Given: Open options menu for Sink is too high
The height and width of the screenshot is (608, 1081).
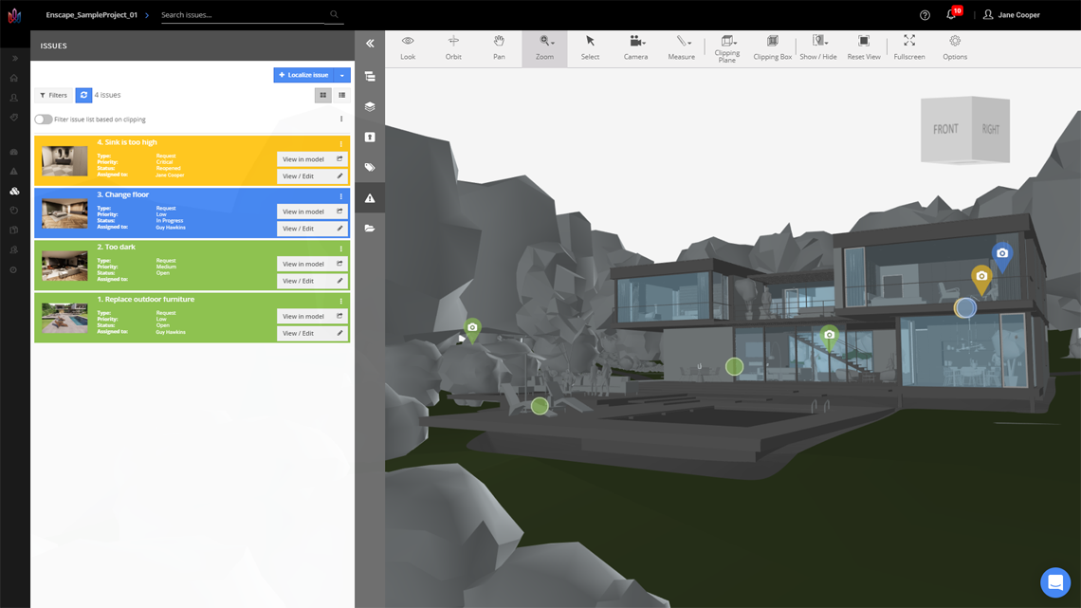Looking at the screenshot, I should 340,144.
